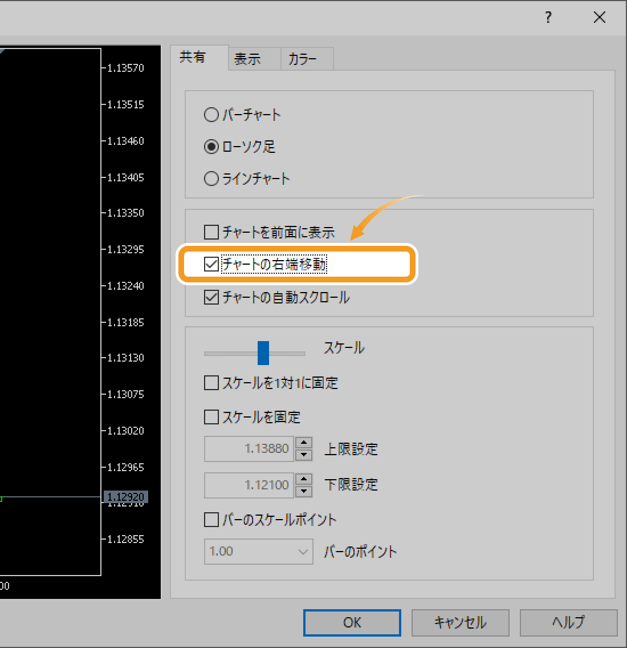Click the 1.13185 price scale label
Screen dimensions: 627x648
(x=125, y=322)
